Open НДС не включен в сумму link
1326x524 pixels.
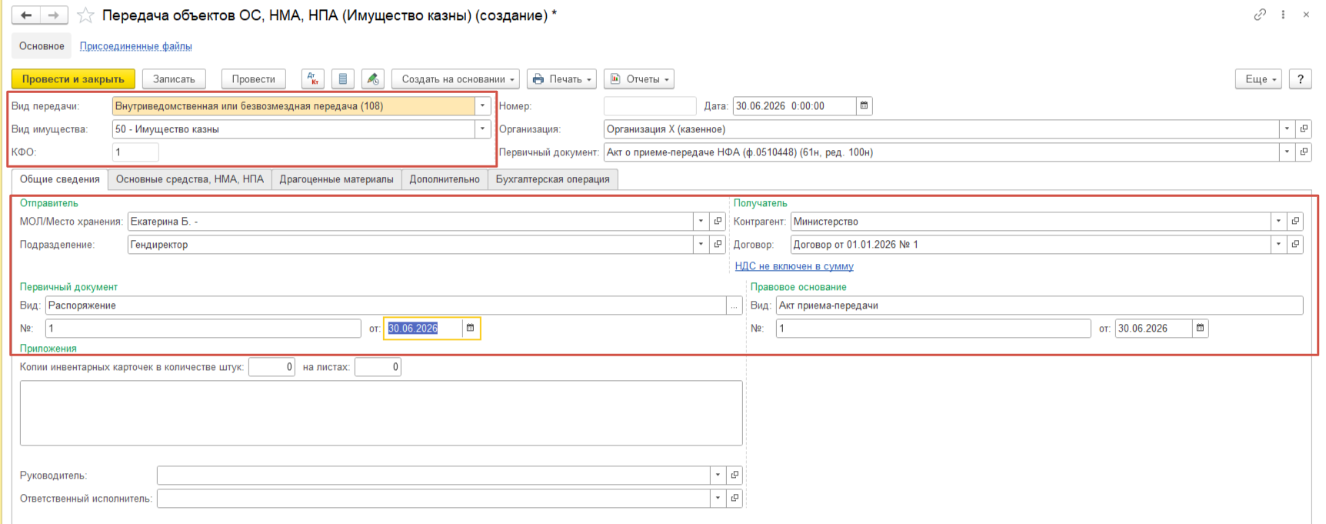795,266
